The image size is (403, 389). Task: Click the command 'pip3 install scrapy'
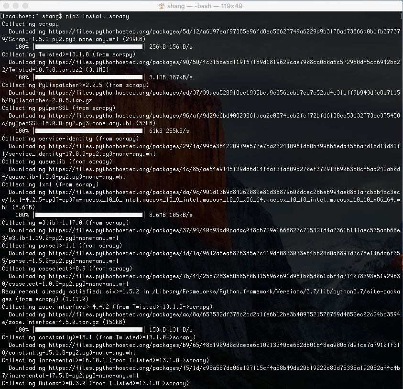click(x=97, y=16)
